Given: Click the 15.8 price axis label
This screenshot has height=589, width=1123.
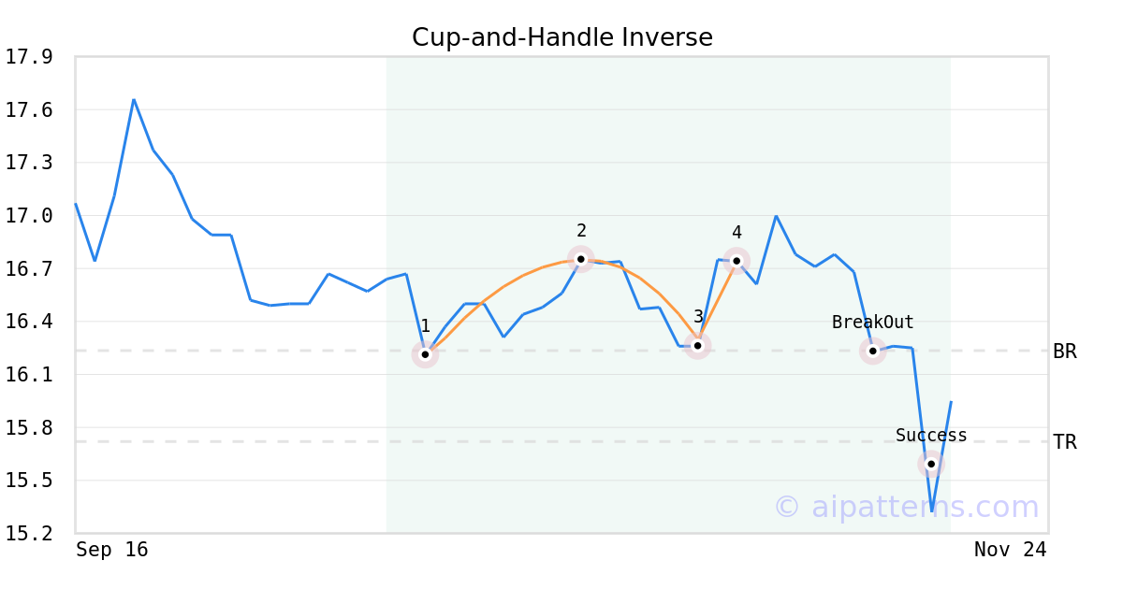Looking at the screenshot, I should 28,428.
